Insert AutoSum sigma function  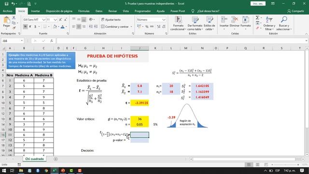tap(257, 18)
